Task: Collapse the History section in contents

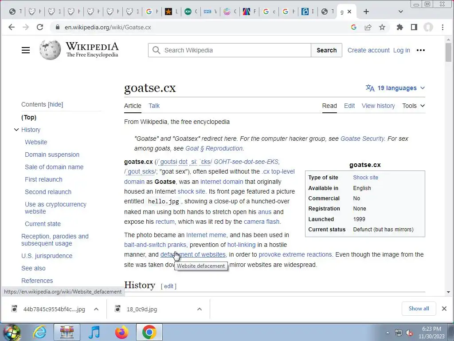Action: tap(16, 130)
